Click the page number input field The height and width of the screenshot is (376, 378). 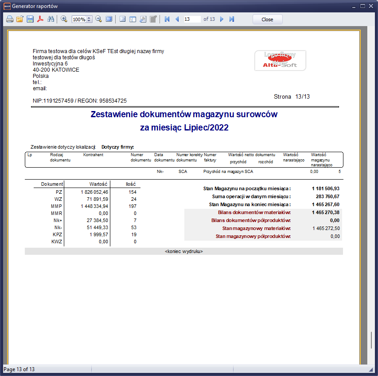(192, 19)
